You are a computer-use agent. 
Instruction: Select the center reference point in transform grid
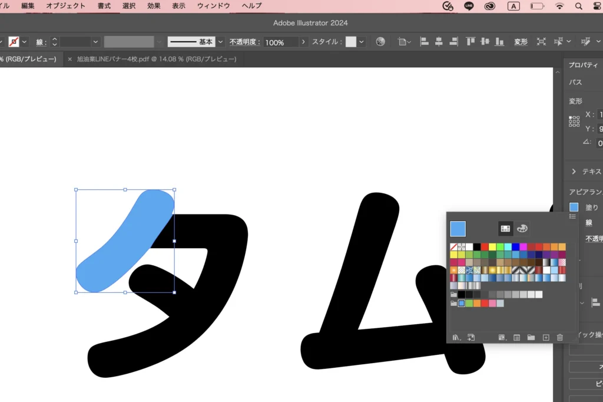coord(574,121)
